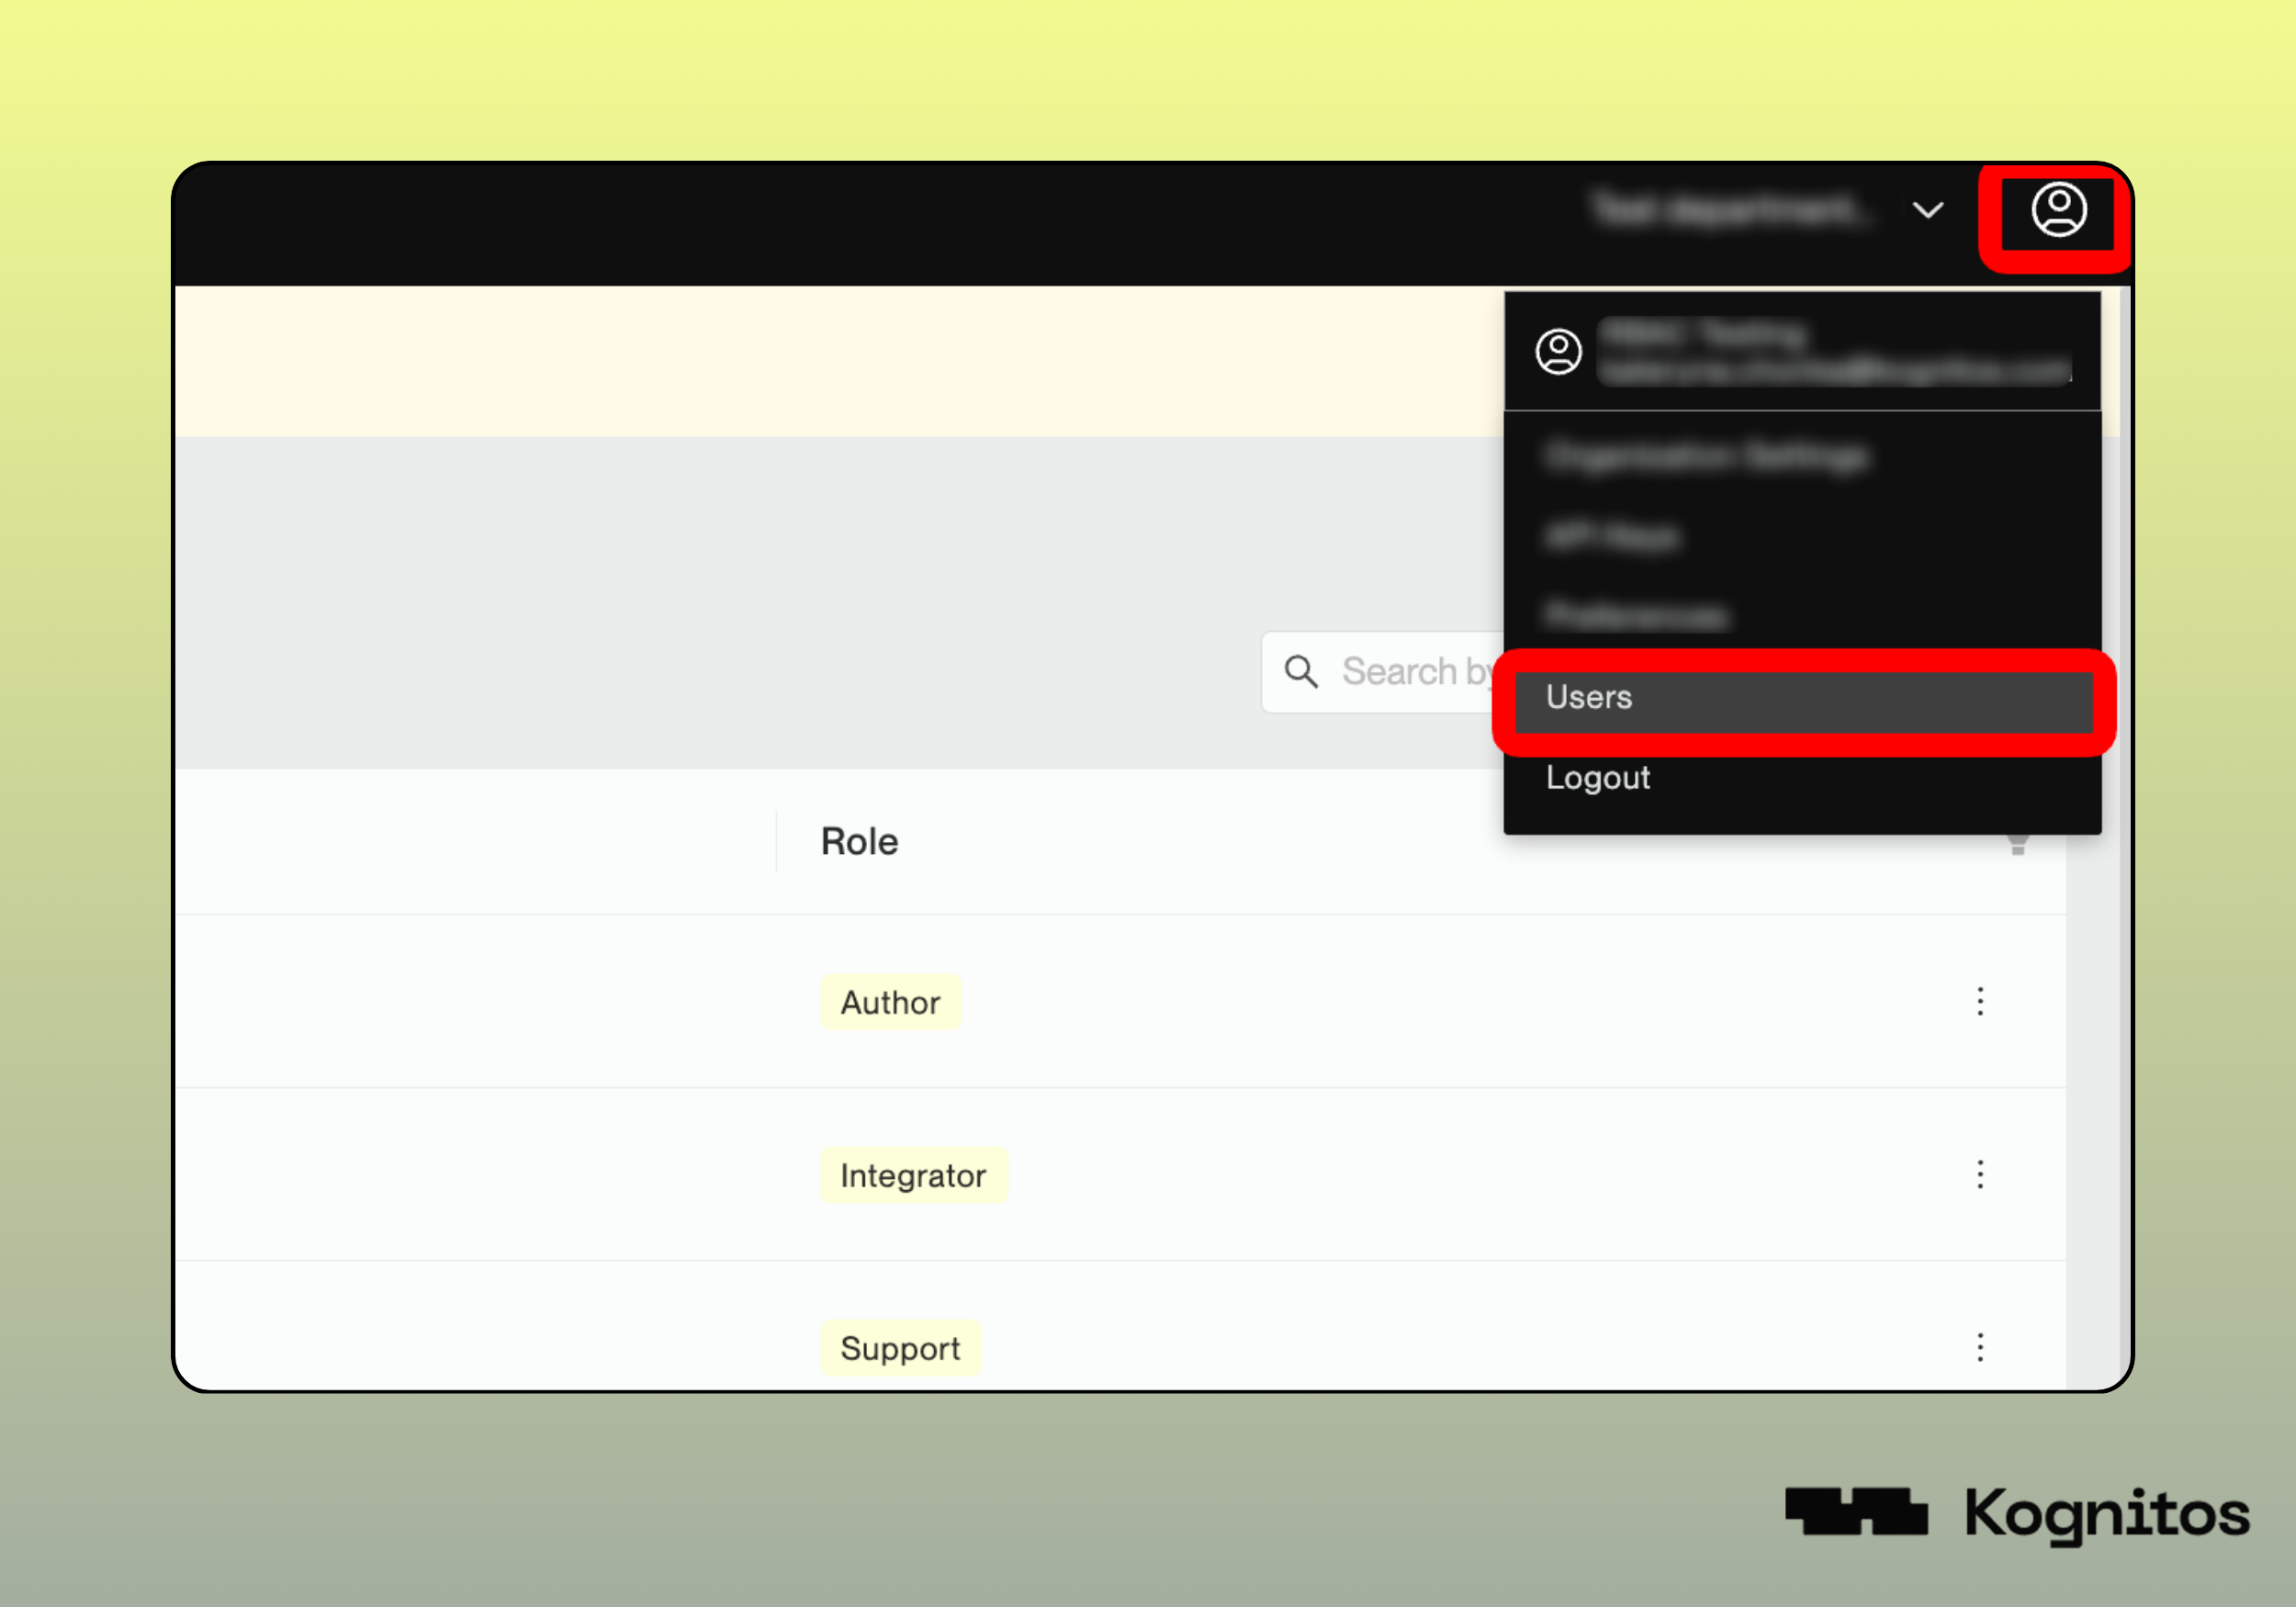This screenshot has width=2296, height=1607.
Task: Open the department selector chevron dropdown
Action: coord(1927,211)
